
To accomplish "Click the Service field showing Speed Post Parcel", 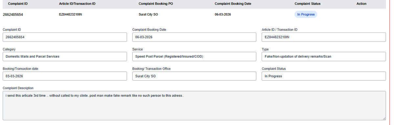I will (x=194, y=56).
